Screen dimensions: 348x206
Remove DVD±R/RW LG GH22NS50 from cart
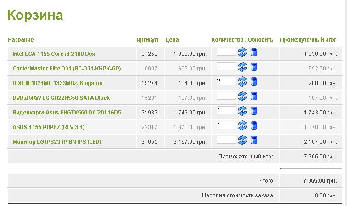(x=254, y=96)
